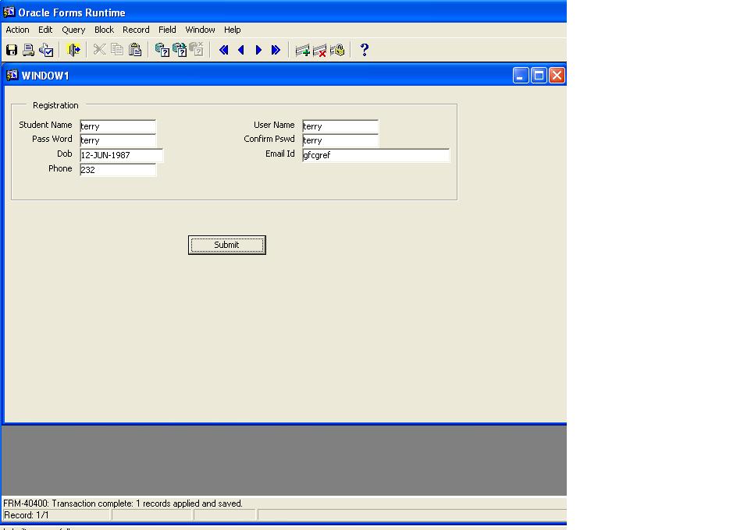Go to first record with double-left arrow
This screenshot has width=751, height=530.
223,50
